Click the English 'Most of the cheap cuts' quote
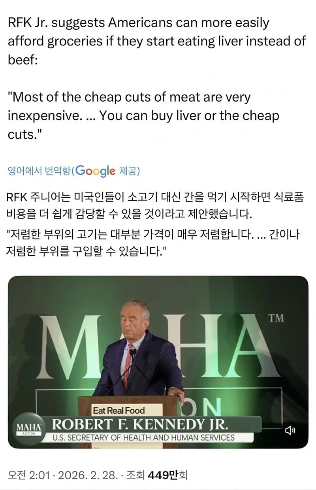Image resolution: width=316 pixels, height=490 pixels. click(x=143, y=115)
